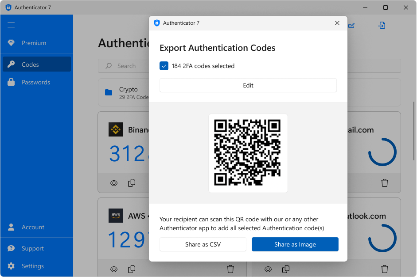Click Share as Image
Screen dimensions: 417x277
point(295,244)
